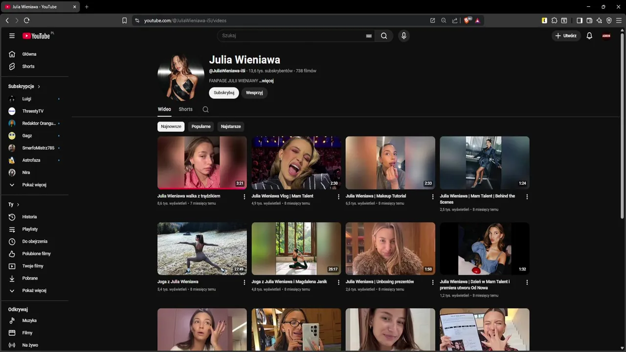626x352 pixels.
Task: Open options for Joga z Julia Wieniawa video
Action: click(245, 282)
